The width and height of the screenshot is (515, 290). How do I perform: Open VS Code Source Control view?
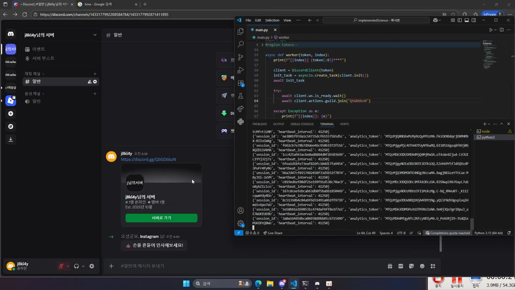click(241, 57)
